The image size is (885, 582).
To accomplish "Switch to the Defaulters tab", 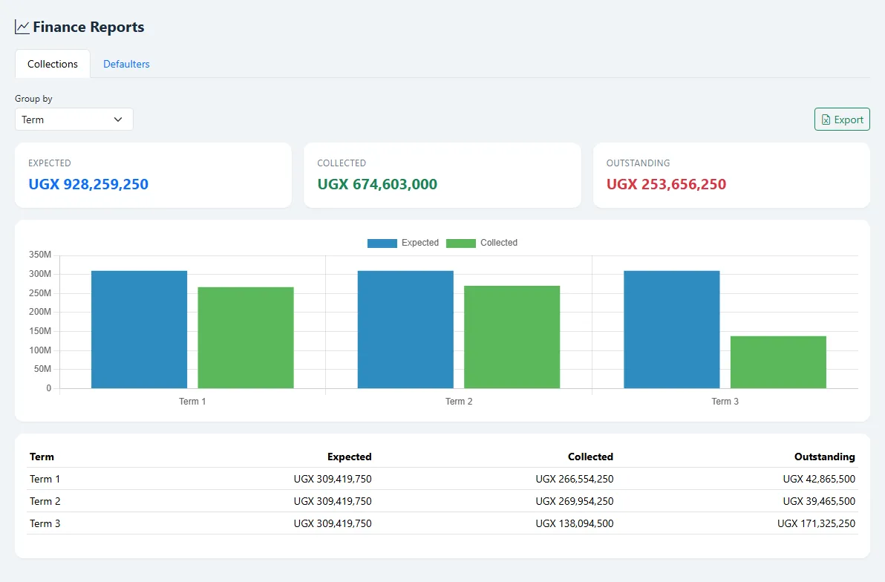I will pos(126,64).
